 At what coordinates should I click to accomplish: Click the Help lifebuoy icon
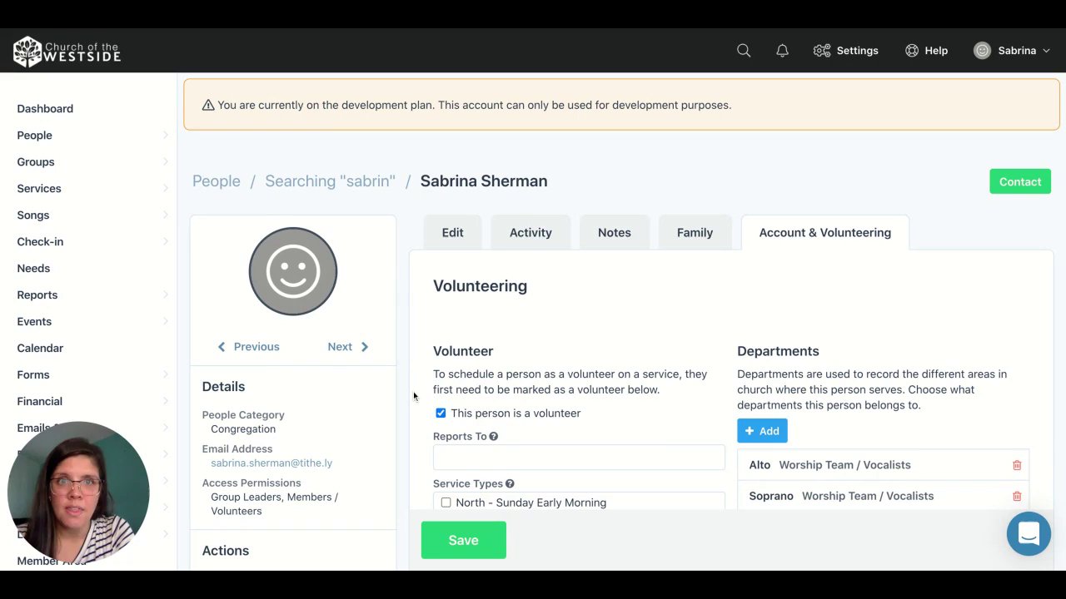tap(912, 51)
